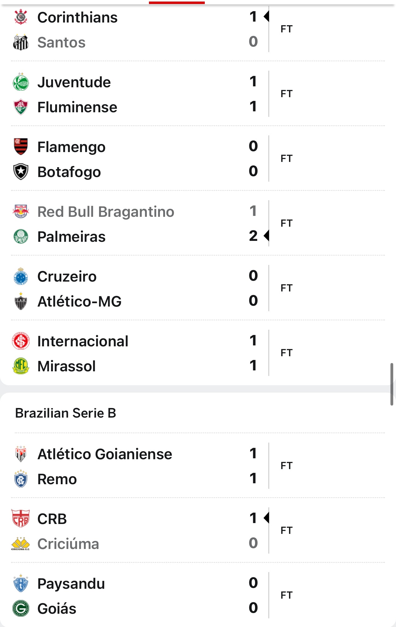Screen dimensions: 396x627
Task: Select the Cruzeiro club crest
Action: pyautogui.click(x=21, y=276)
